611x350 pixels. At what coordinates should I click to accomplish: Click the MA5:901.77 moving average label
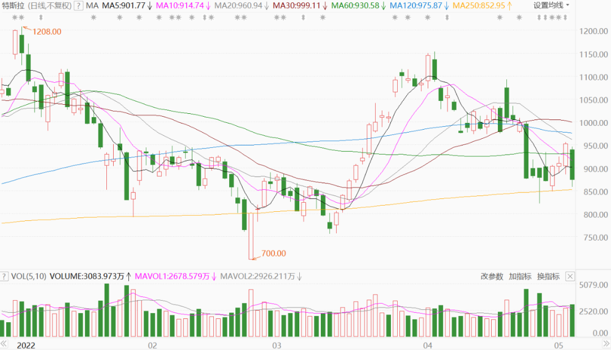pos(127,6)
